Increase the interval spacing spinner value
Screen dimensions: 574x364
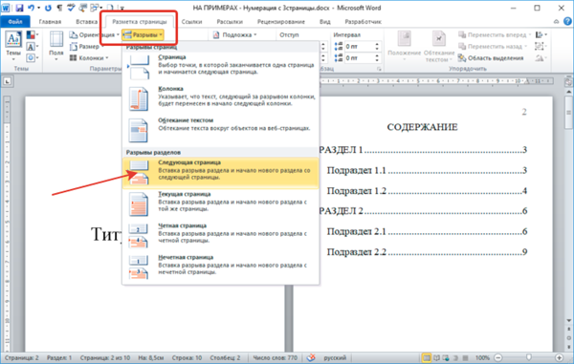(377, 44)
